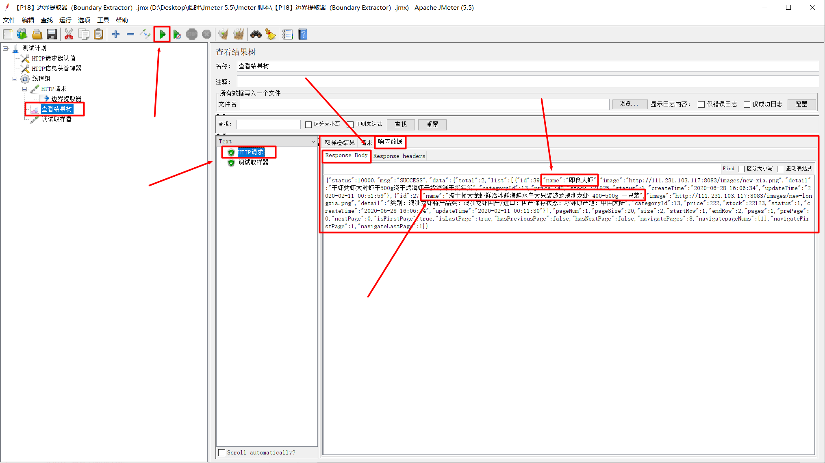Image resolution: width=825 pixels, height=463 pixels.
Task: Open 运行 menu
Action: [x=65, y=20]
